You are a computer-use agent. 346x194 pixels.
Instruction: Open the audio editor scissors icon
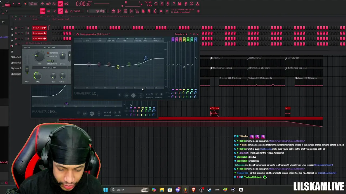162,4
